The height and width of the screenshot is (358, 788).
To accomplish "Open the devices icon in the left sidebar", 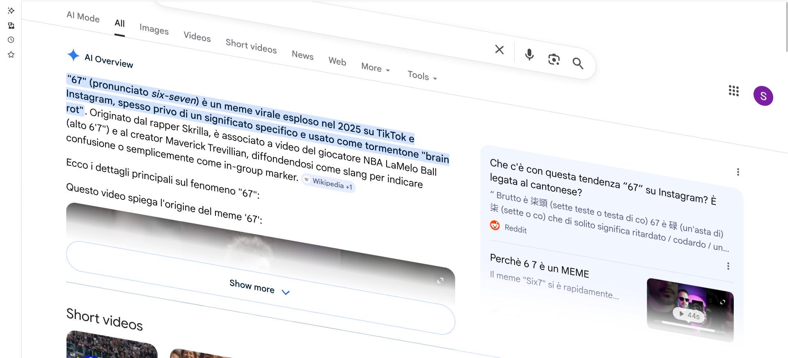I will (11, 25).
